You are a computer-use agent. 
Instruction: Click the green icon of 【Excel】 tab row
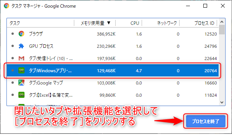[x=21, y=95]
